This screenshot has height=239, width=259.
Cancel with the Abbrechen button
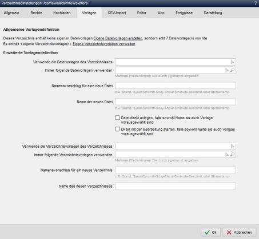tap(240, 232)
